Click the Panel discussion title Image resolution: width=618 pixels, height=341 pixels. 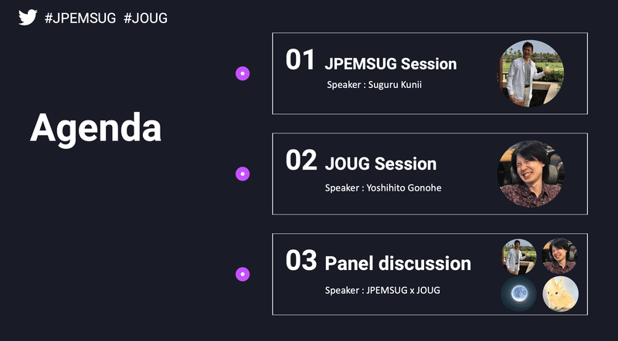click(x=398, y=264)
